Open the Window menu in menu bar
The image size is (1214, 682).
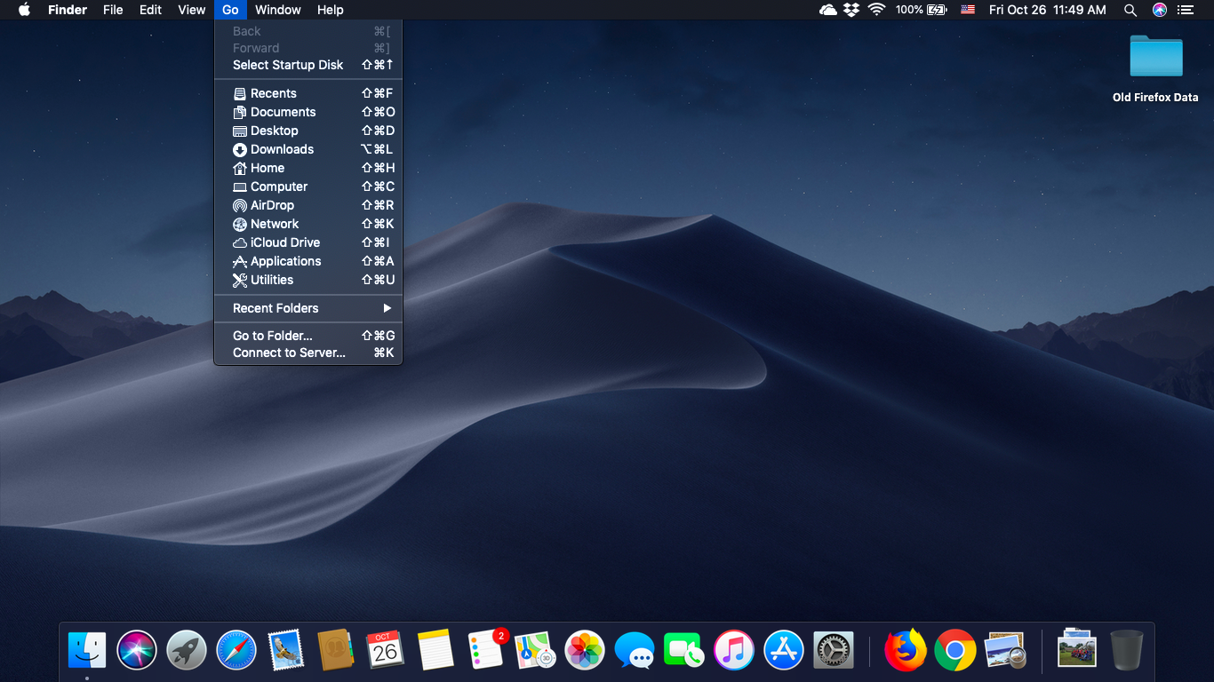[277, 10]
